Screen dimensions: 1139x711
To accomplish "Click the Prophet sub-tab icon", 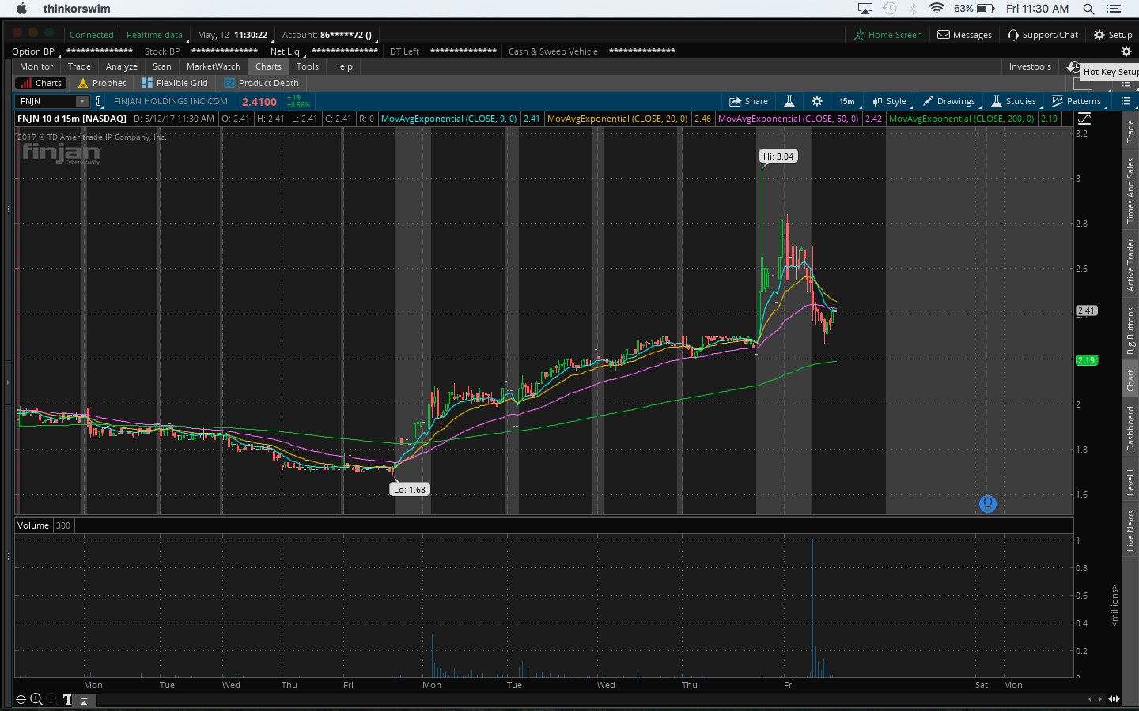I will pos(83,83).
